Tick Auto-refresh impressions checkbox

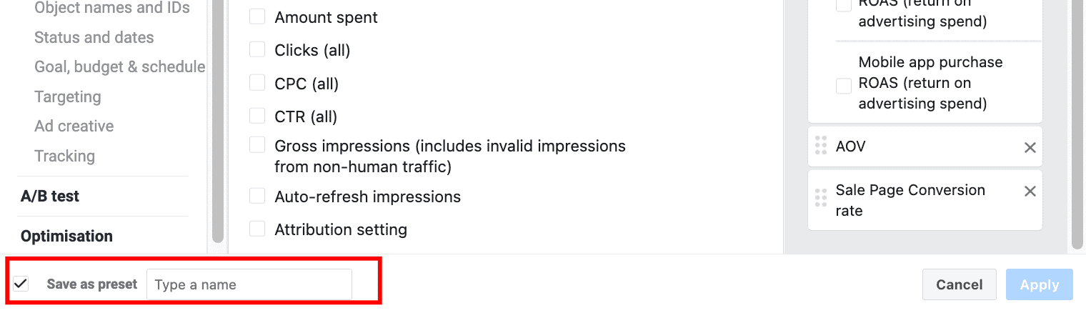[257, 196]
